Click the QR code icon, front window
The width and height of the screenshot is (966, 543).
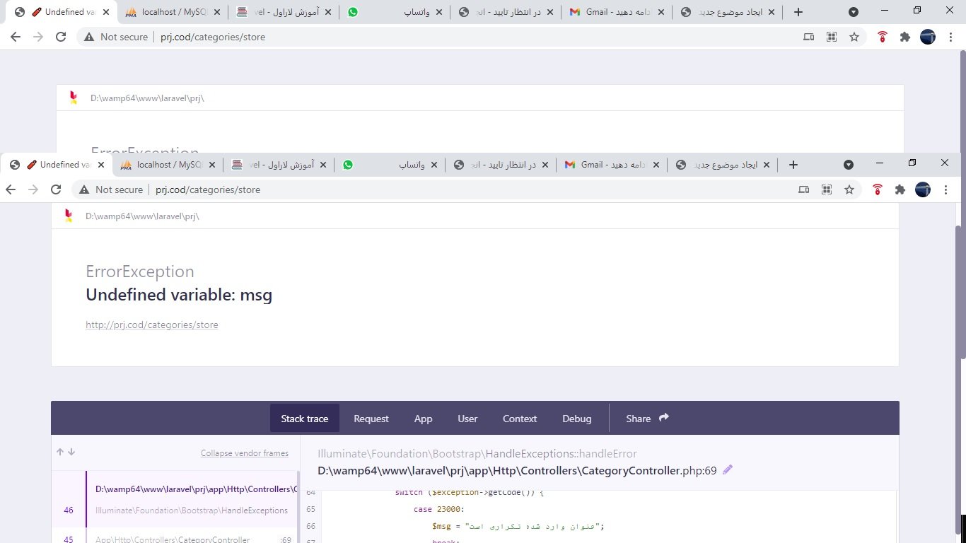click(826, 189)
